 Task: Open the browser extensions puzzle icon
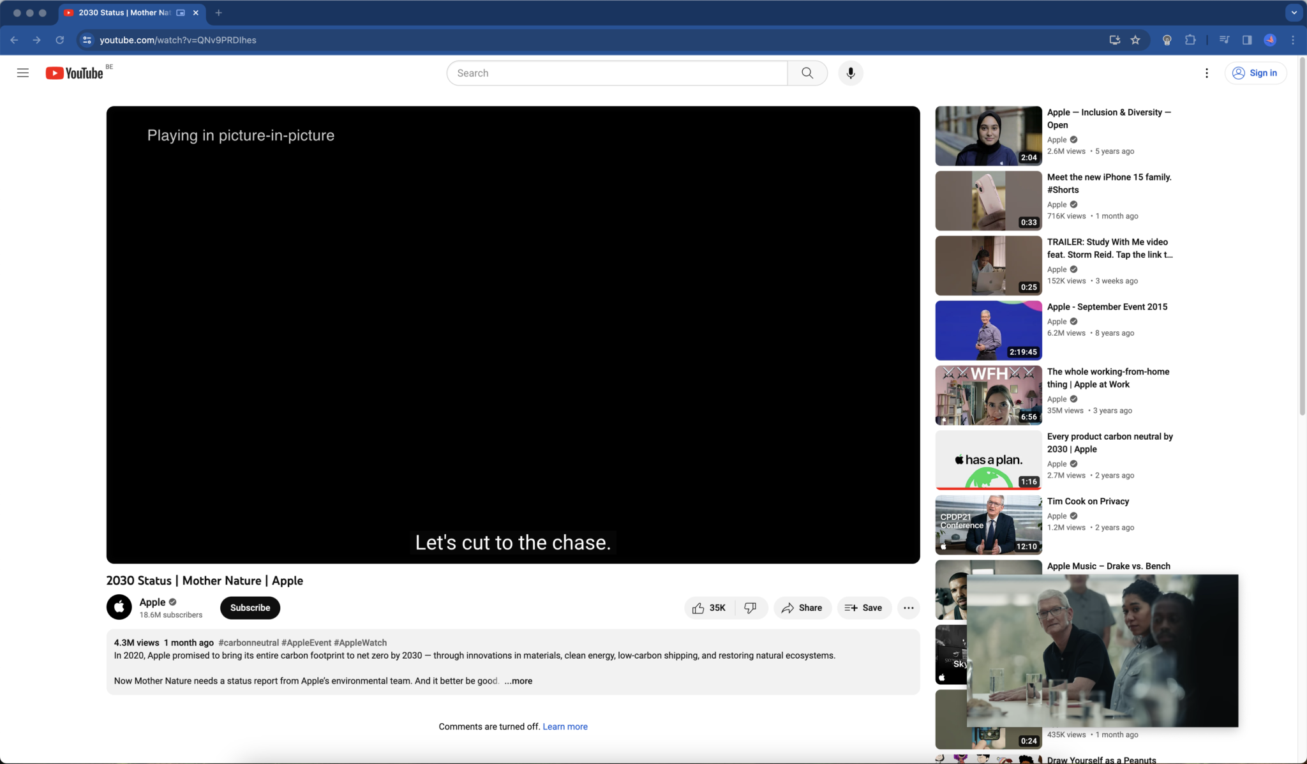[x=1190, y=40]
